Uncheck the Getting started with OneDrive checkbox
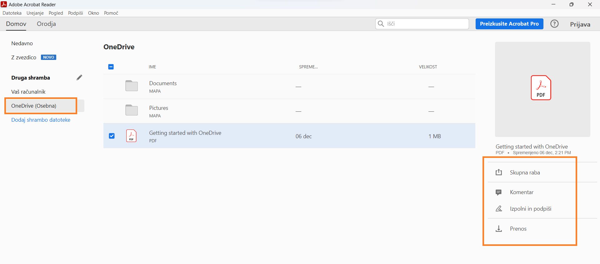Screen dimensions: 600x264 tap(112, 136)
